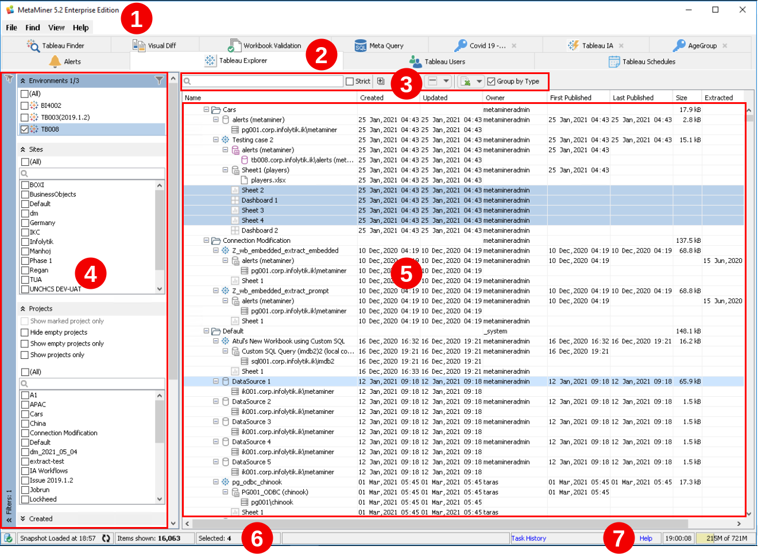Viewport: 758px width, 554px height.
Task: Check the Germany site checkbox
Action: [25, 223]
